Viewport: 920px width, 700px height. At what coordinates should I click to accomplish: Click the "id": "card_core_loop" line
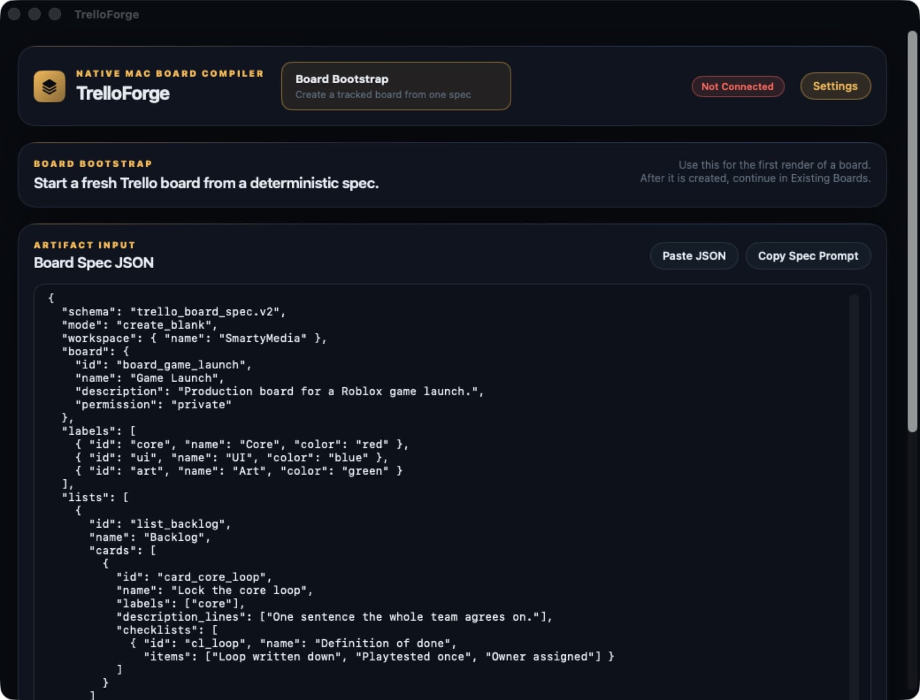(x=194, y=577)
